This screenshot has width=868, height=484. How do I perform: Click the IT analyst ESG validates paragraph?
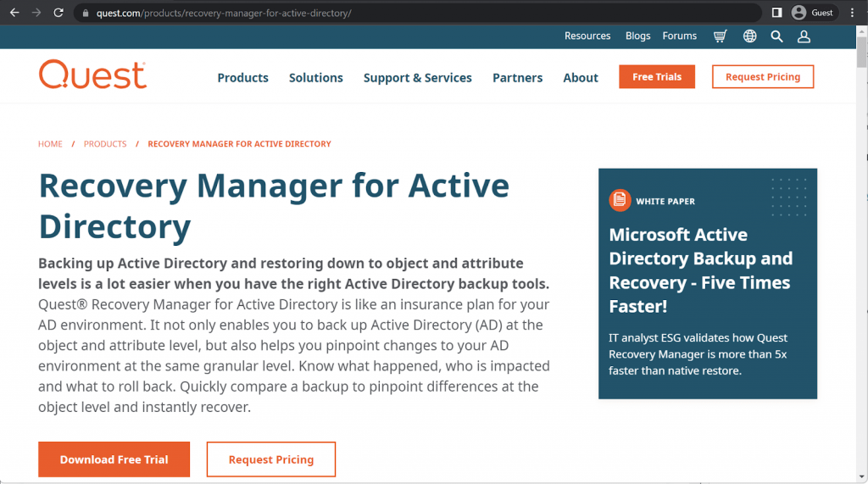(698, 354)
